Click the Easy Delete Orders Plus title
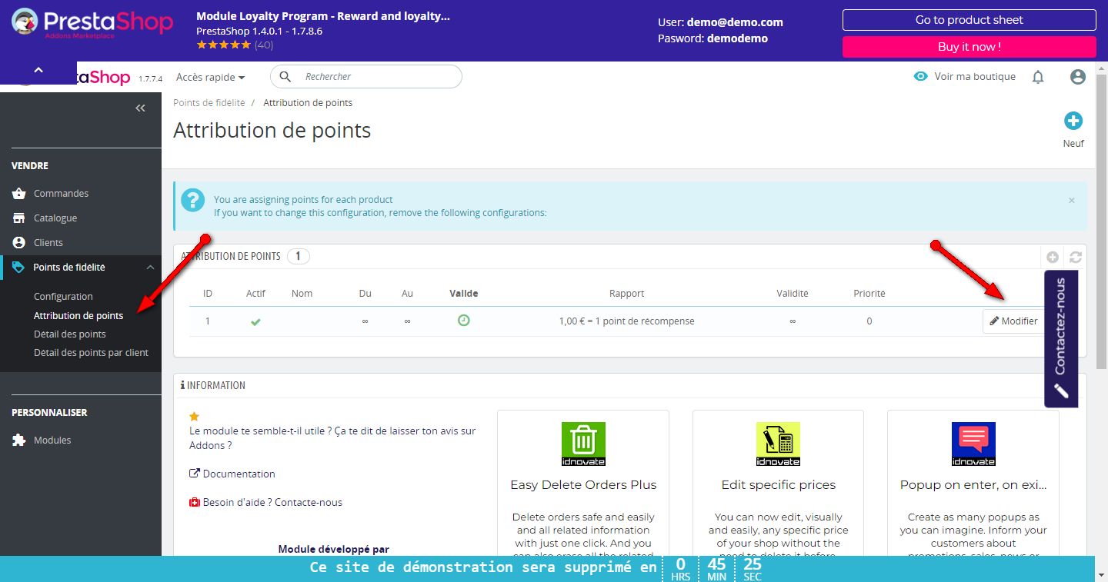 pos(583,485)
